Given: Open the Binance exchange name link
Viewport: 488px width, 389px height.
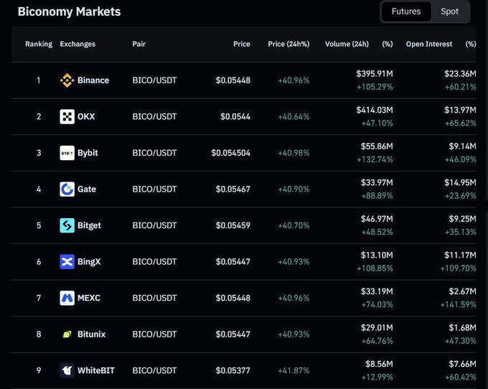Looking at the screenshot, I should click(x=93, y=80).
